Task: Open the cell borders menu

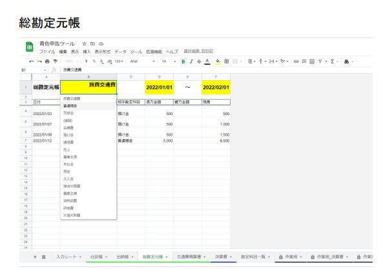Action: point(227,61)
